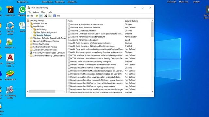Collapse the Local Policies tree node
Image resolution: width=209 pixels, height=117 pixels.
click(28, 26)
